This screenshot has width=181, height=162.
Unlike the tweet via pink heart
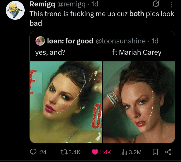(95, 152)
